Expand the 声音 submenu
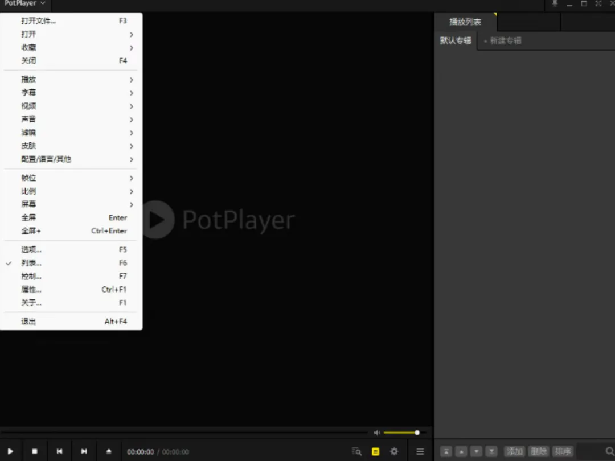This screenshot has width=615, height=461. pos(71,119)
